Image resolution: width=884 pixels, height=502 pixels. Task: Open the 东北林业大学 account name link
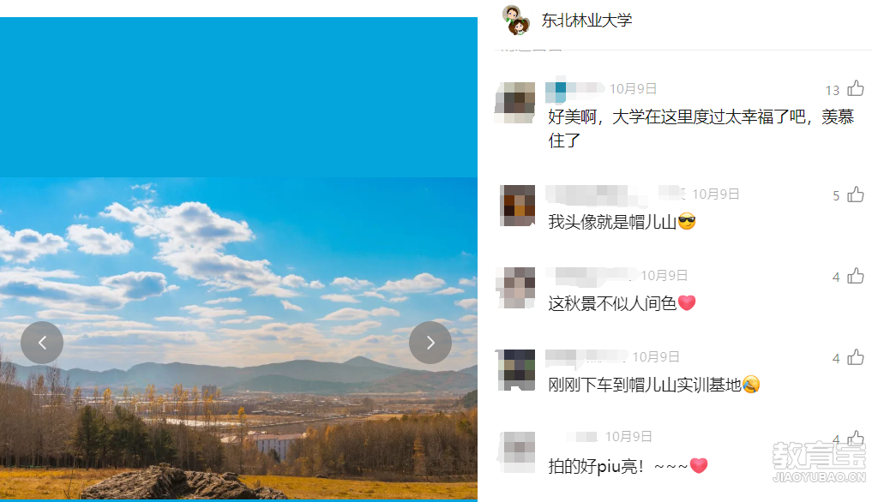point(586,21)
